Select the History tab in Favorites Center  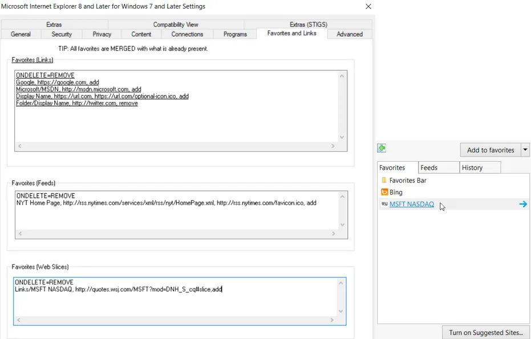pyautogui.click(x=480, y=168)
